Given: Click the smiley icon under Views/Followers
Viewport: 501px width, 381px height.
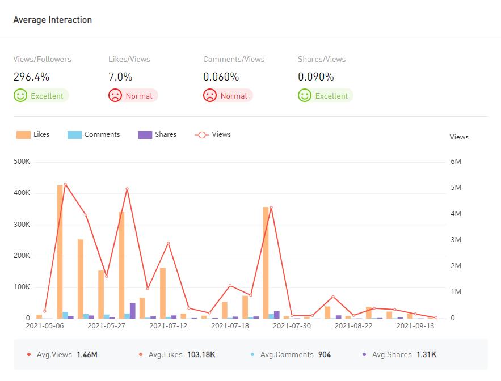Looking at the screenshot, I should 20,95.
